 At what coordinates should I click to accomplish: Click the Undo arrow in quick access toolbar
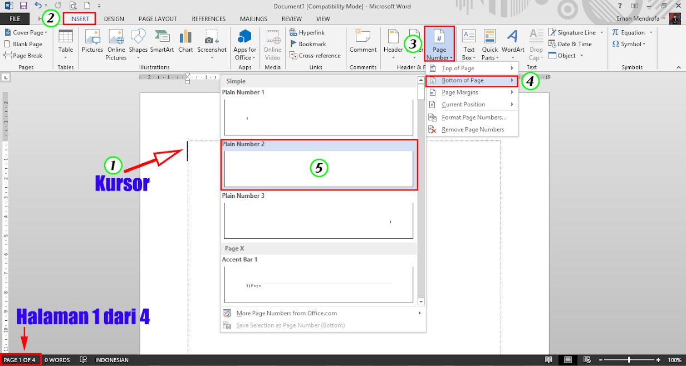pos(38,6)
